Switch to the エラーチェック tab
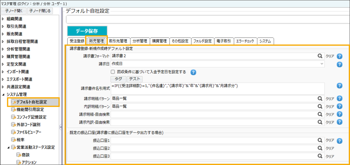Viewport: 350px width, 165px height. click(245, 41)
